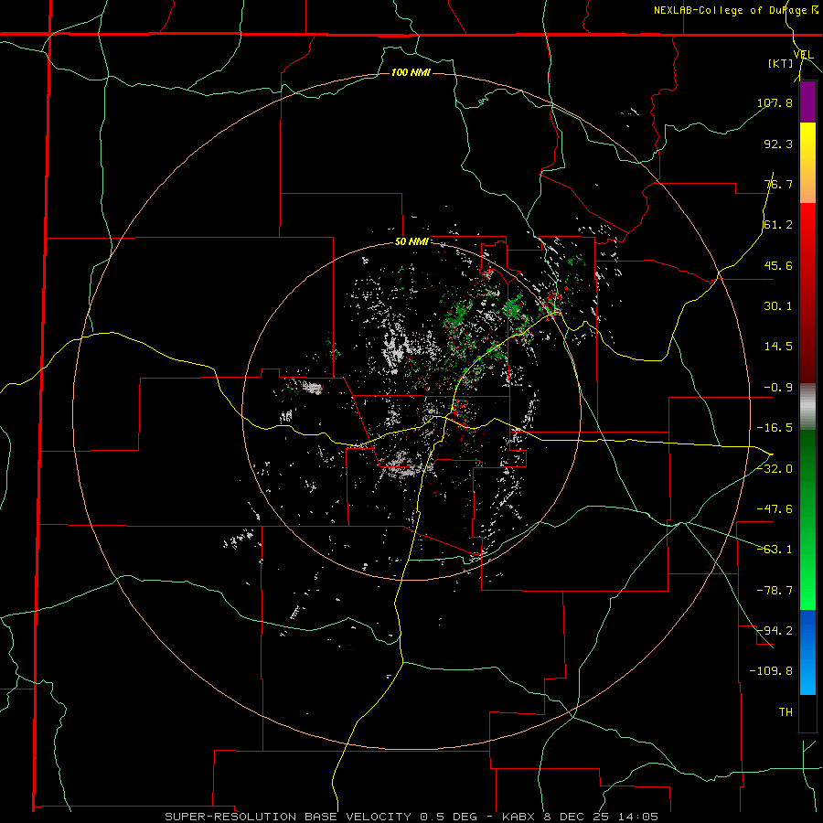Click the green segment of the color bar
This screenshot has width=823, height=823.
point(807,519)
